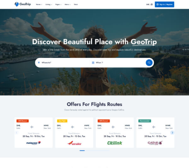Click the calendar icon beside When

coord(93,63)
